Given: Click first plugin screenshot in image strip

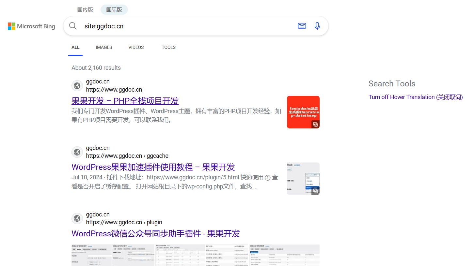Looking at the screenshot, I should point(91,255).
